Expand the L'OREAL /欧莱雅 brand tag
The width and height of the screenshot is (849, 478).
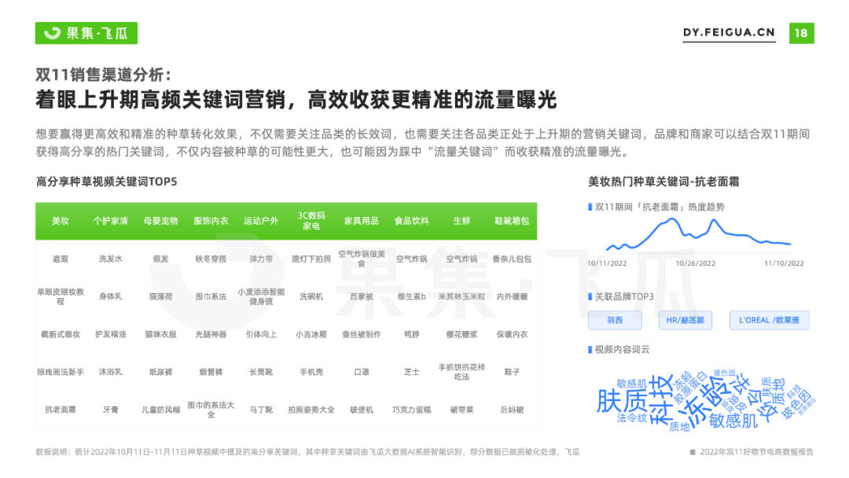coord(768,320)
